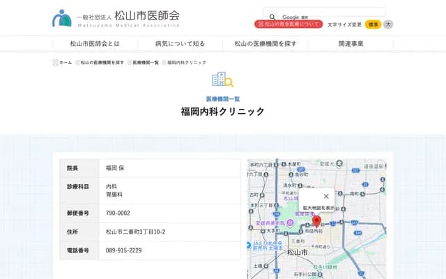
Task: Click the JAえひめ中央 marker icon
Action: [248, 245]
